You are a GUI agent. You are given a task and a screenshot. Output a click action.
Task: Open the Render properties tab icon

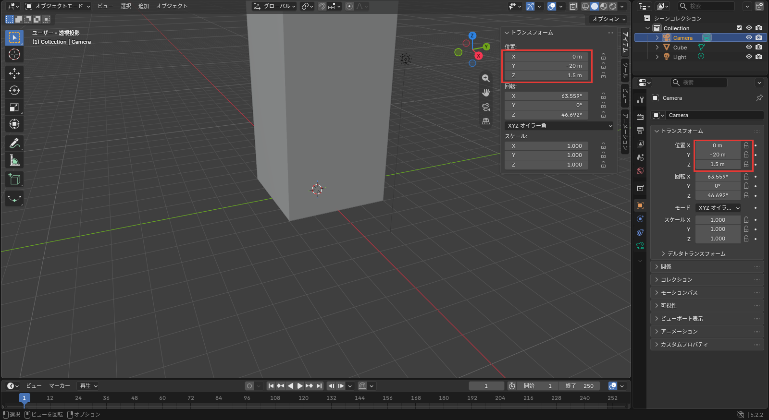point(640,117)
